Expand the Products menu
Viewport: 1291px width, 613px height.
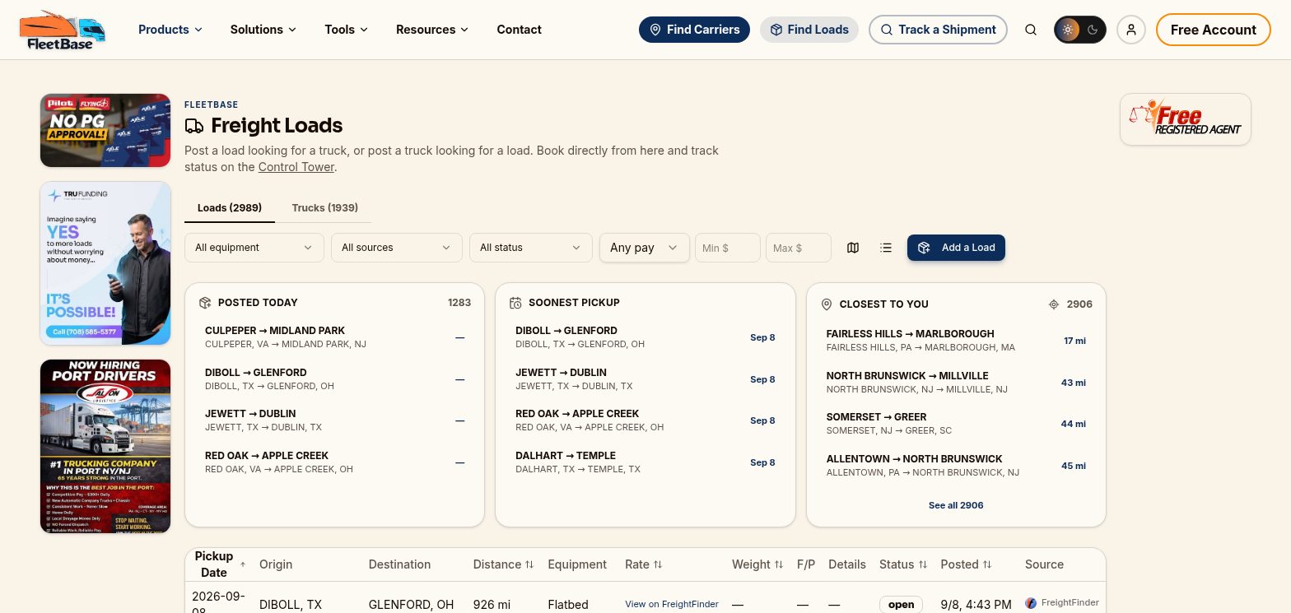170,30
